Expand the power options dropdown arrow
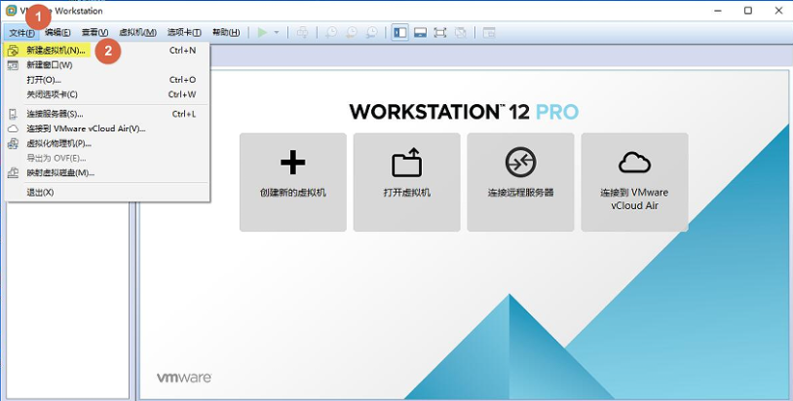 coord(277,33)
